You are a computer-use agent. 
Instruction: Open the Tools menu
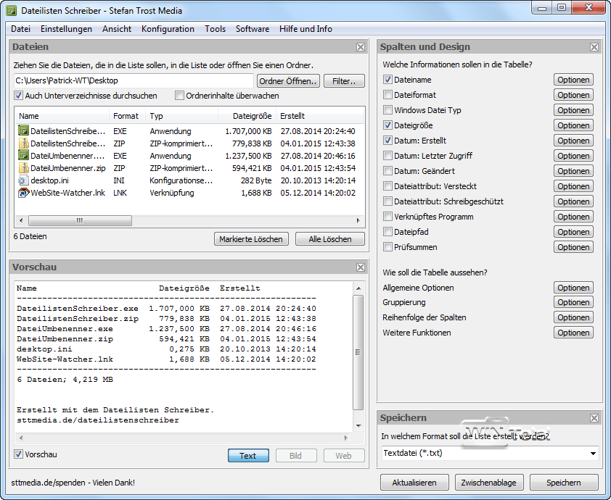pos(215,29)
